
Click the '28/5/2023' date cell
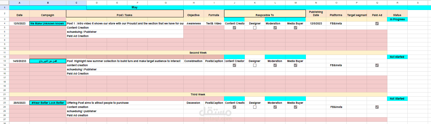pos(19,103)
